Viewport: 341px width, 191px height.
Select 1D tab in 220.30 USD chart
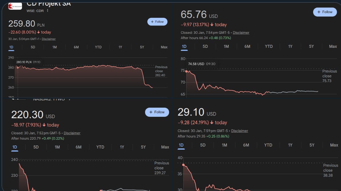click(x=15, y=147)
